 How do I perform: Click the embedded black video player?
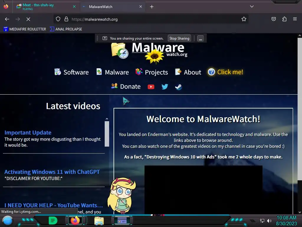[203, 189]
